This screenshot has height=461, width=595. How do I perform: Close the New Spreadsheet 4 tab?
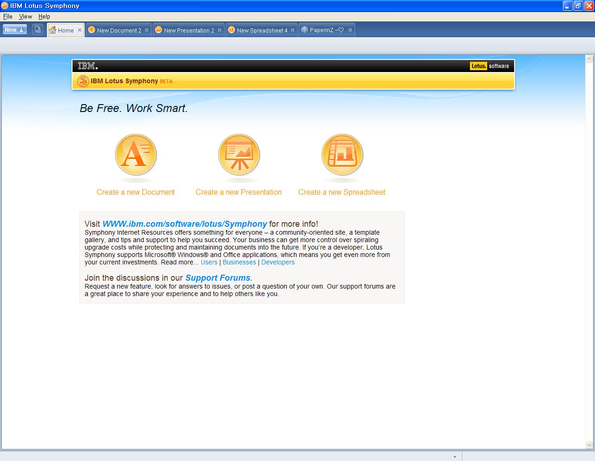point(292,30)
